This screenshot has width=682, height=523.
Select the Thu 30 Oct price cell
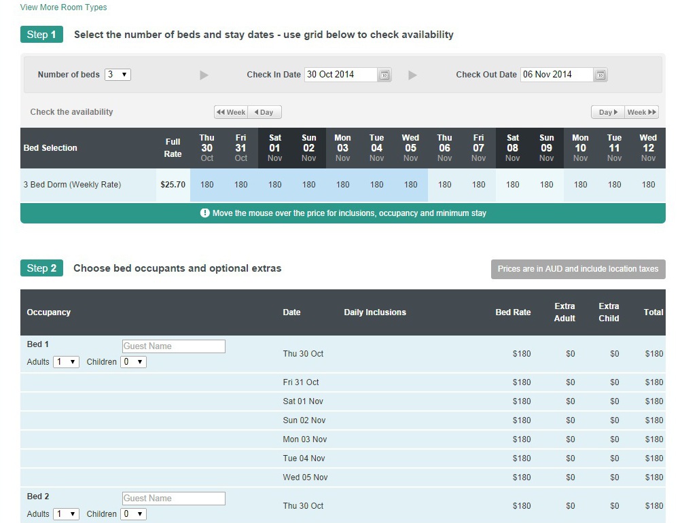(x=207, y=185)
